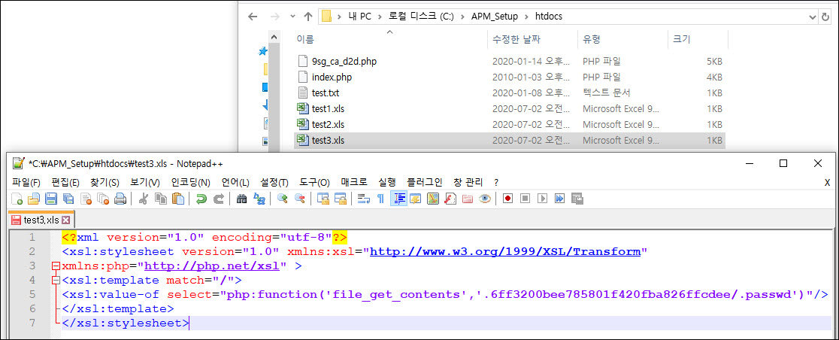Toggle Folder as Workspace icon

coord(467,199)
